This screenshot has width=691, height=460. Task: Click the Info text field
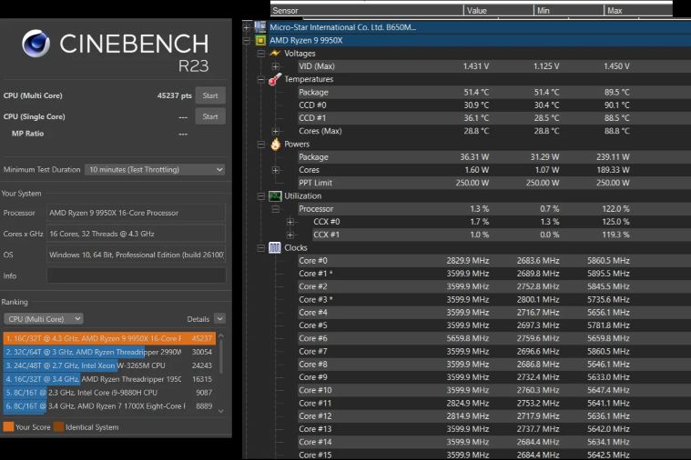[x=136, y=275]
